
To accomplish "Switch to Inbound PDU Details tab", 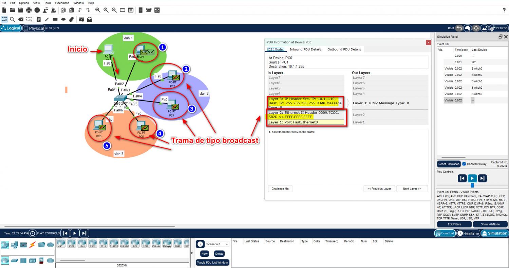I will pos(305,49).
